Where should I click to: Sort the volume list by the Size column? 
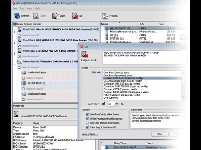[167, 24]
